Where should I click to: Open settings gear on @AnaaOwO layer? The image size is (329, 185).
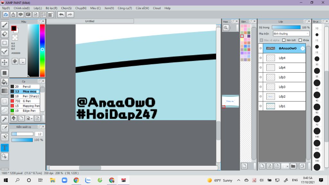[302, 48]
